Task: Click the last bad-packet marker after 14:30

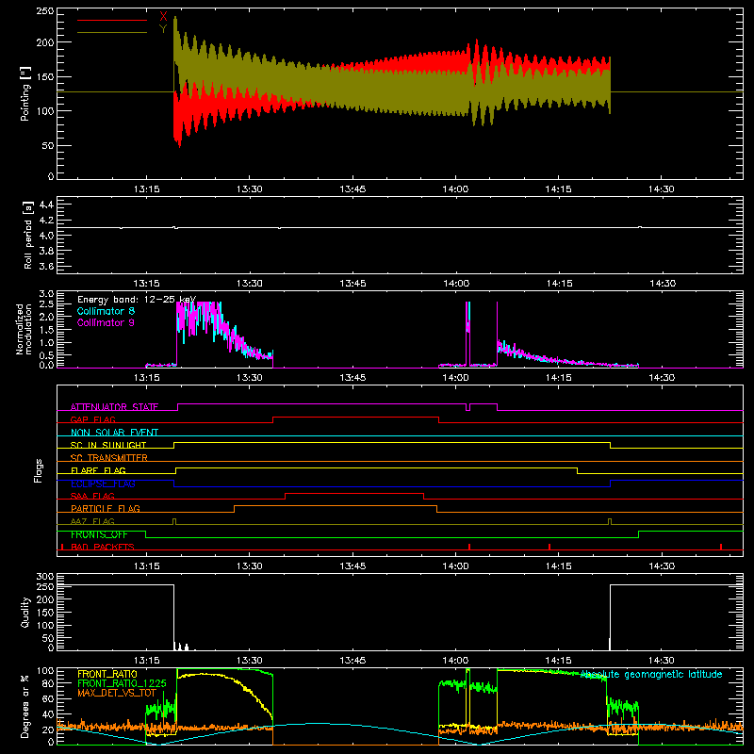Action: [x=721, y=547]
